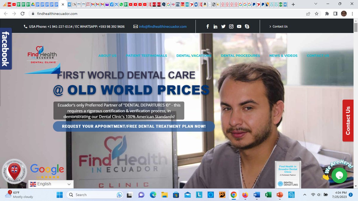Open the Dental Procedures menu

click(x=240, y=56)
